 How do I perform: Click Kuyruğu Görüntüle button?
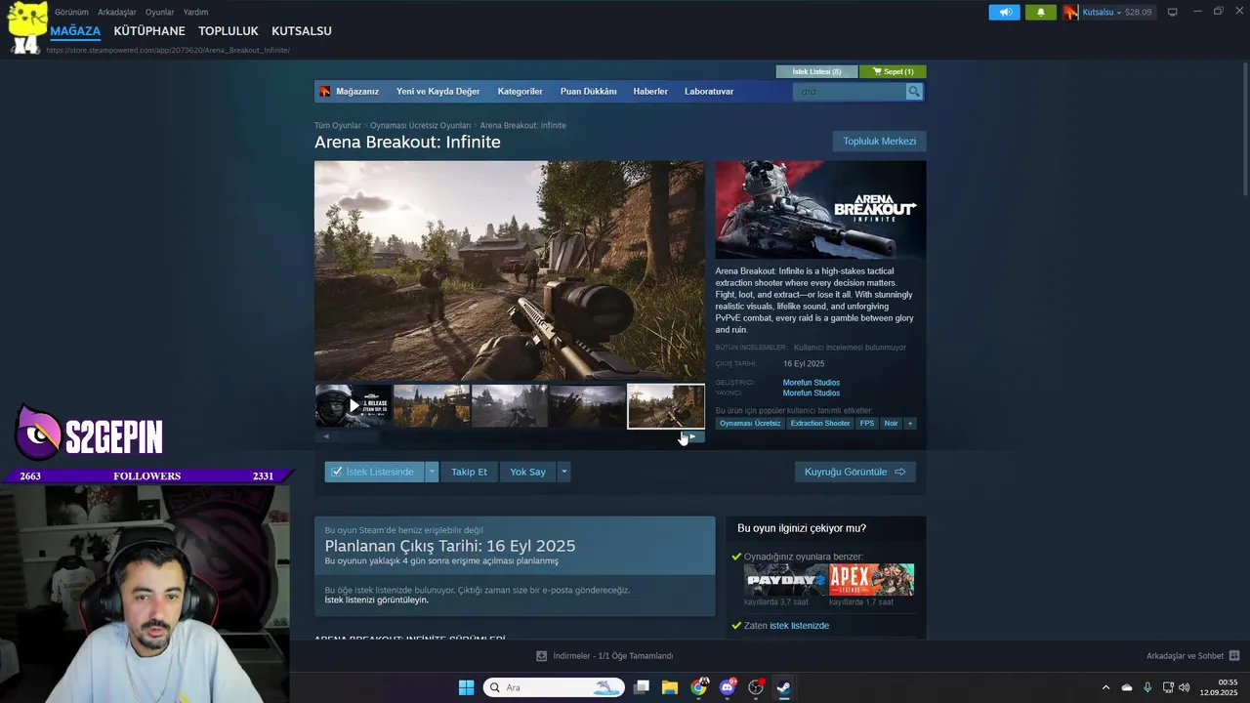(x=854, y=472)
